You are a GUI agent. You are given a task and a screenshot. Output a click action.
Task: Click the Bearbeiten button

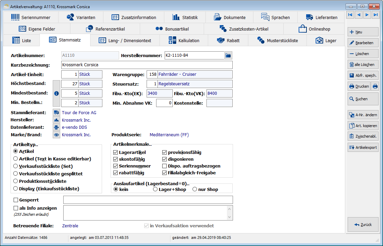click(363, 43)
